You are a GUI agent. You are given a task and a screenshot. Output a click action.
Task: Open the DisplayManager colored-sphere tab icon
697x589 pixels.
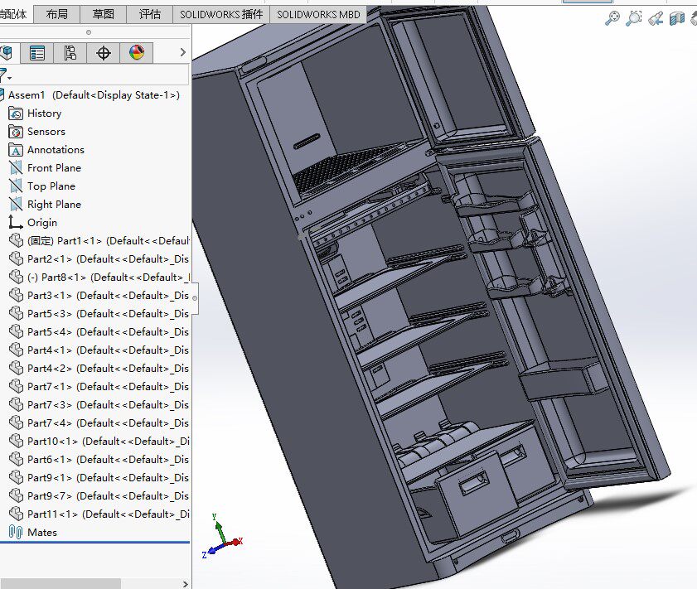(x=137, y=52)
